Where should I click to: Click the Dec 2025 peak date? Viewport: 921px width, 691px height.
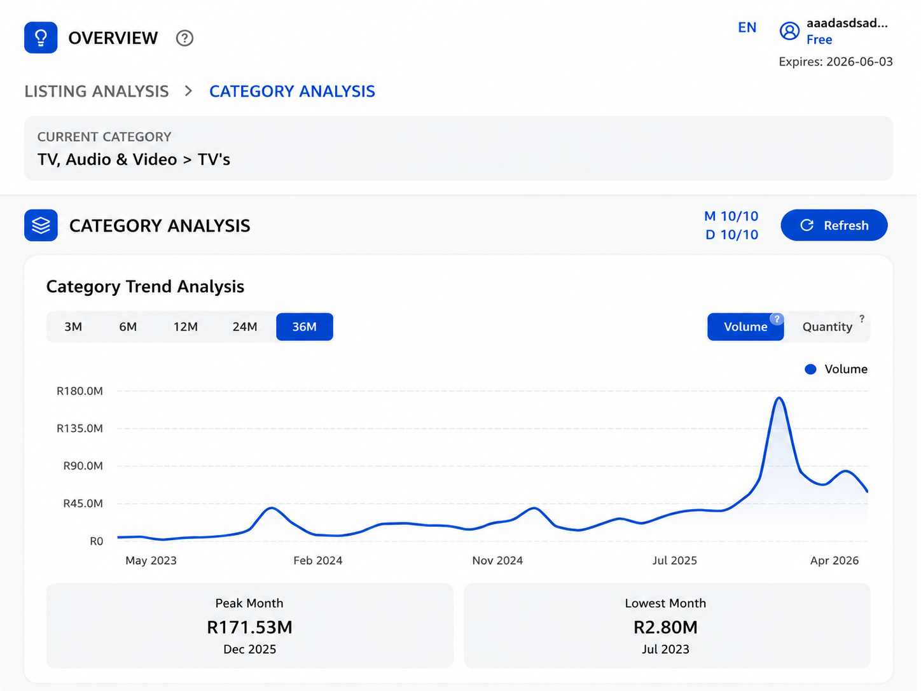[249, 649]
